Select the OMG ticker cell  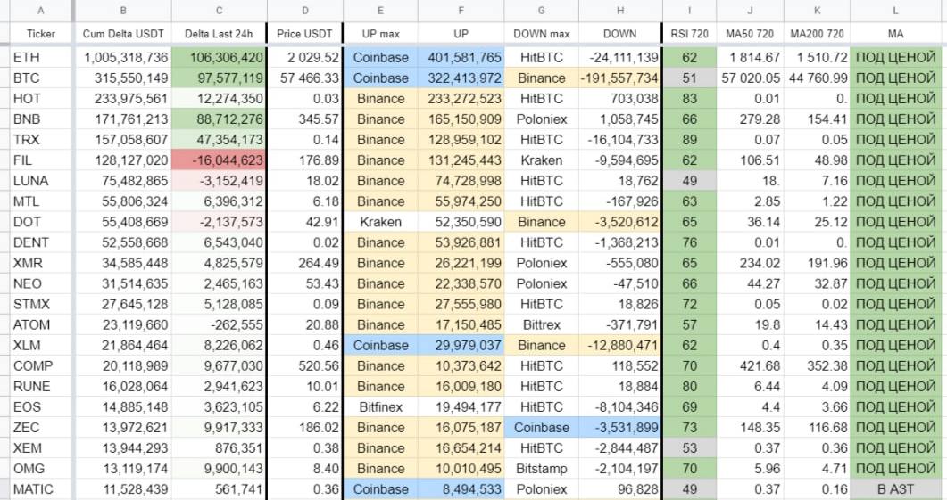point(40,469)
